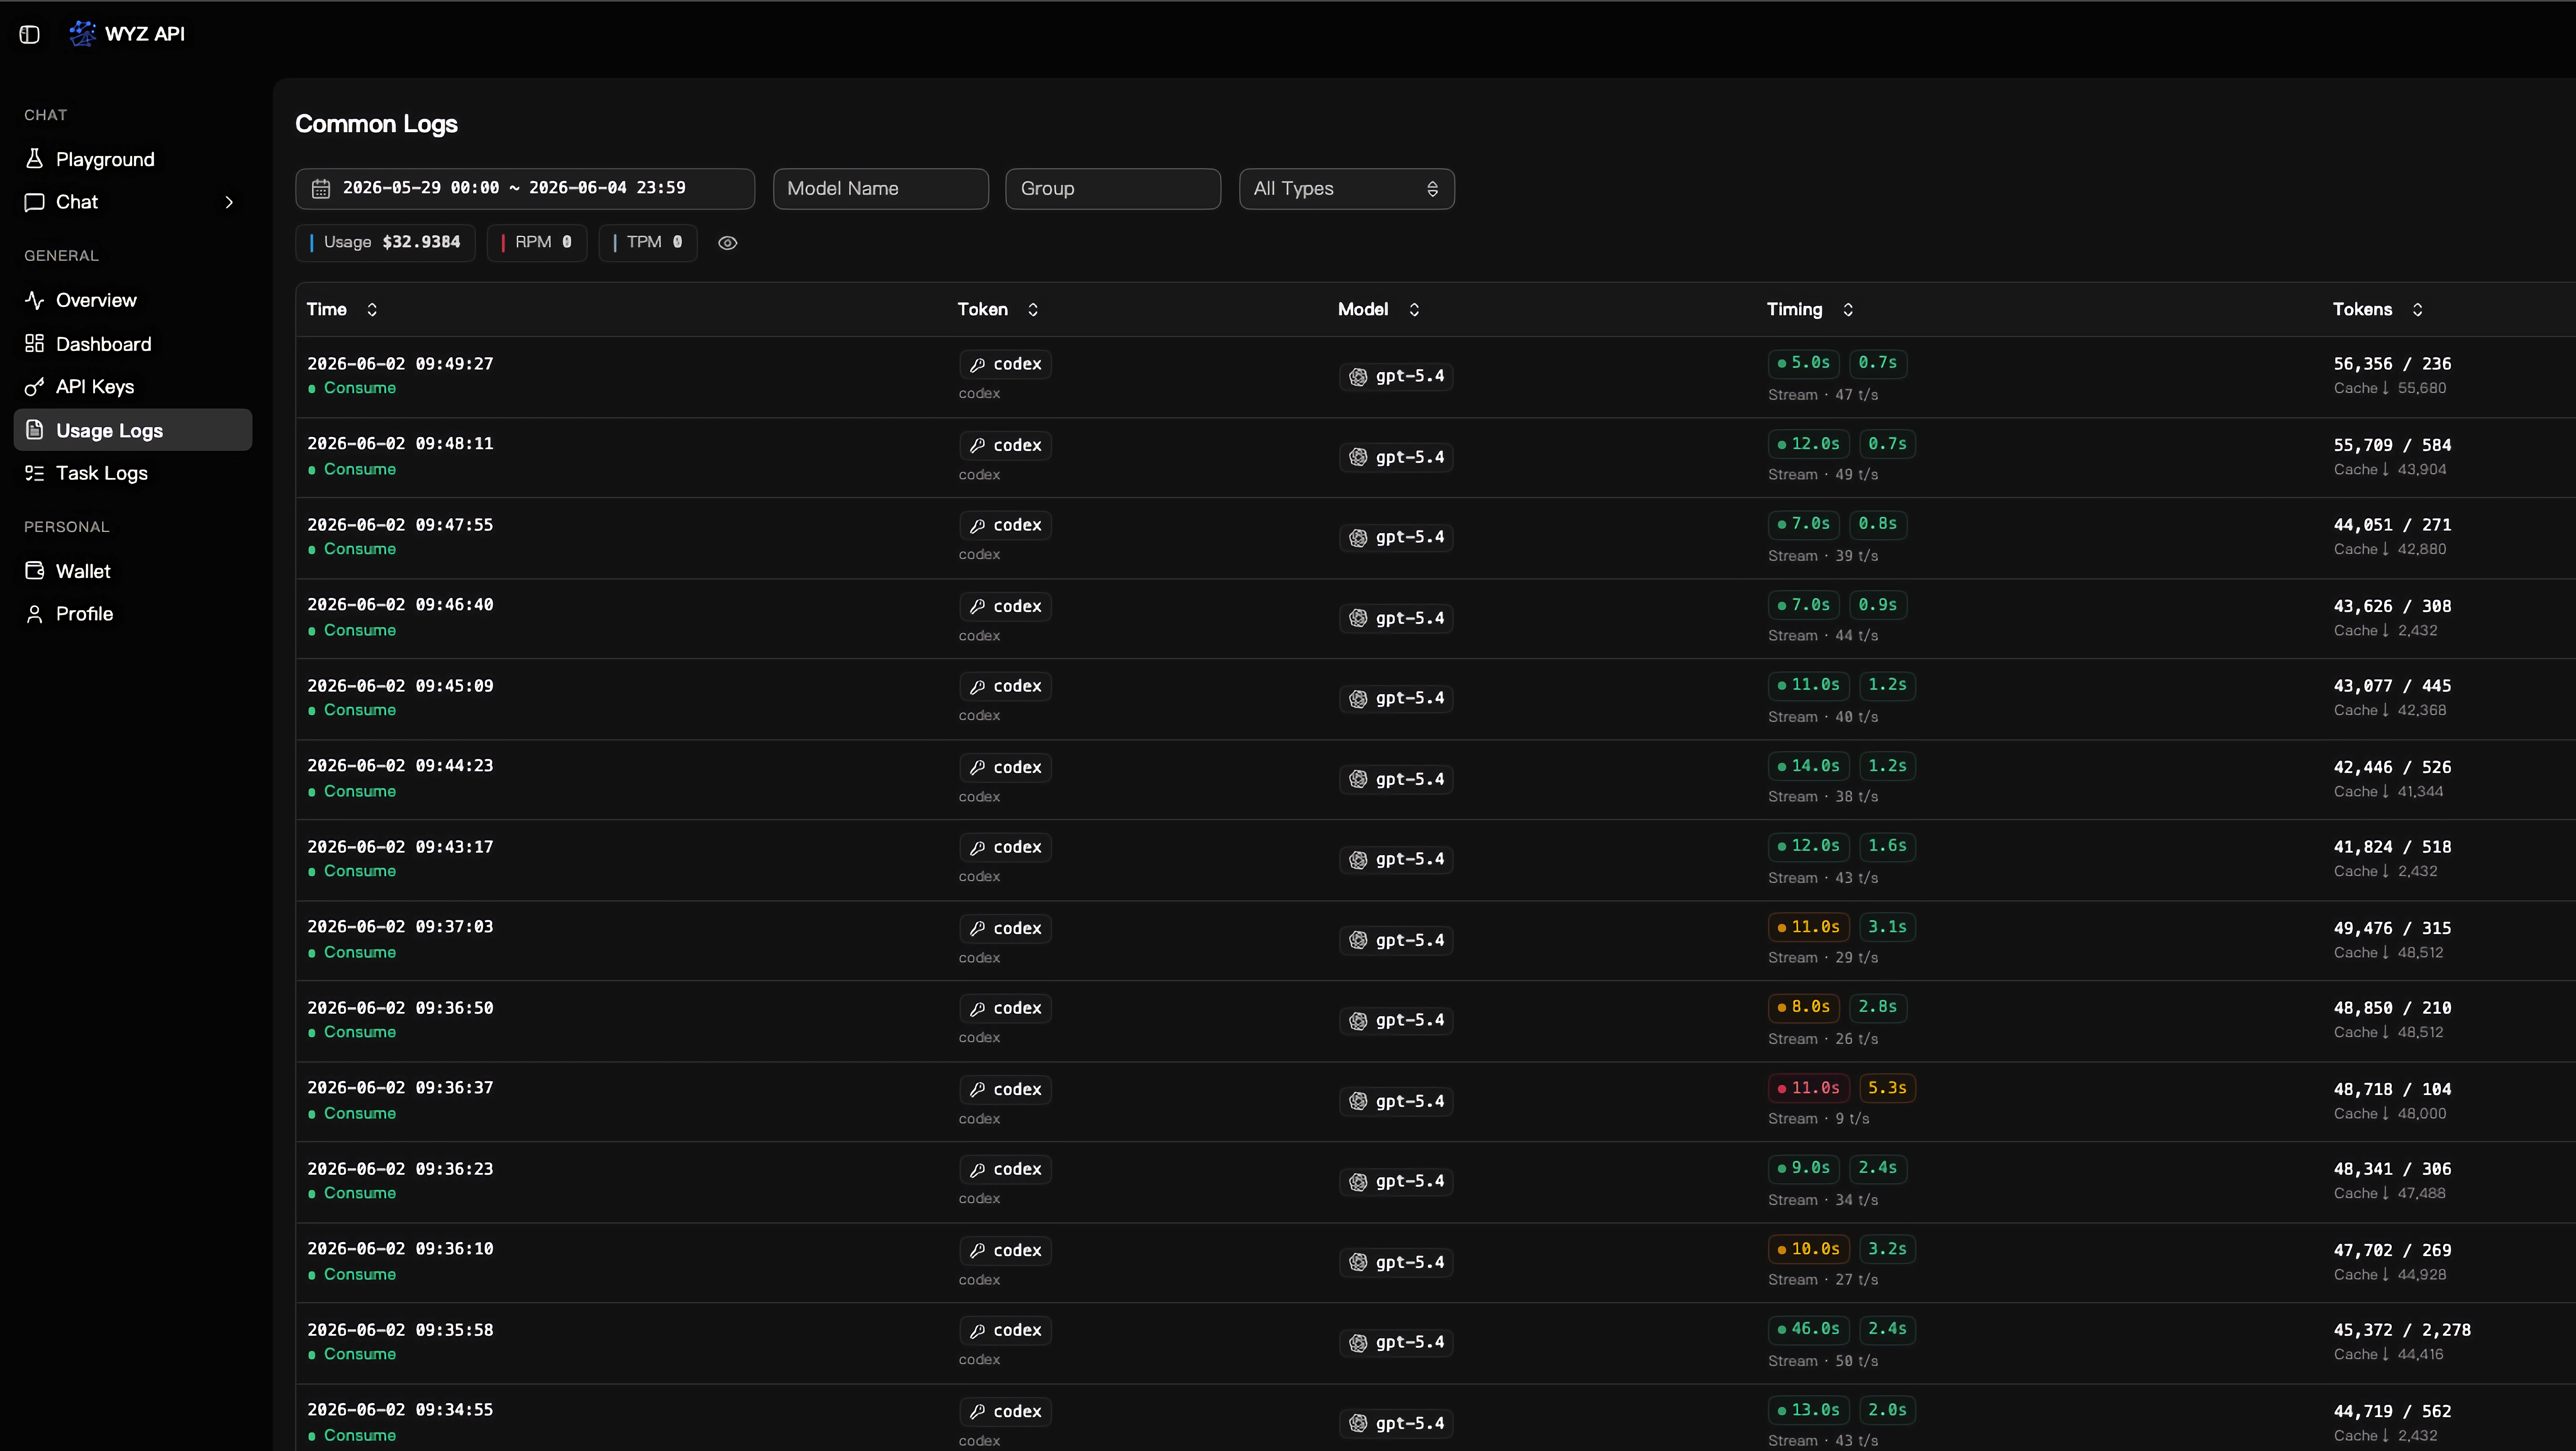Image resolution: width=2576 pixels, height=1451 pixels.
Task: Click the RPM 0 badge
Action: pyautogui.click(x=537, y=243)
